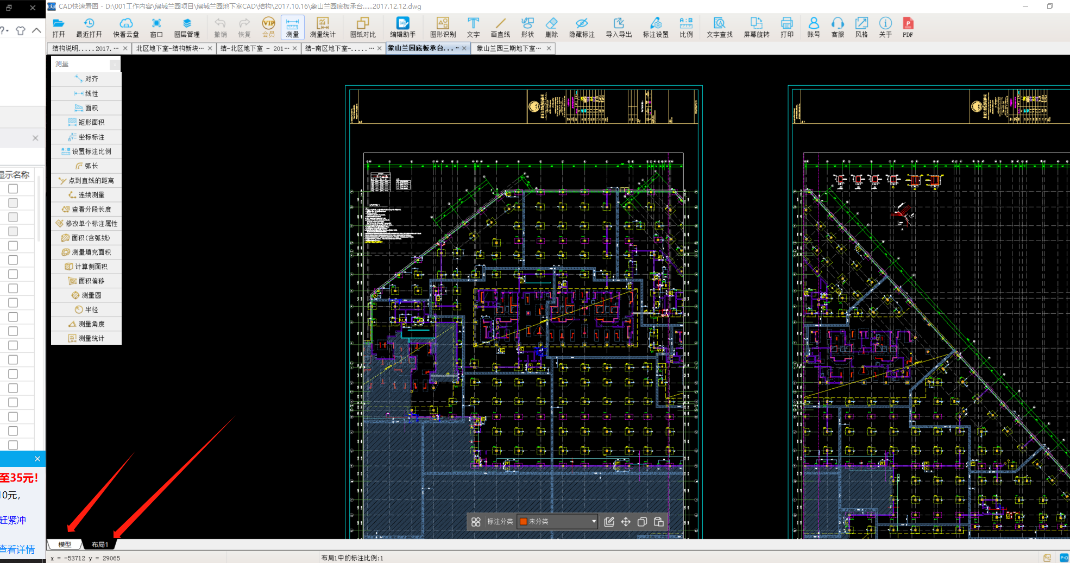Screen dimensions: 1070x563
Task: Open 未分类 annotation category dropdown
Action: click(557, 522)
